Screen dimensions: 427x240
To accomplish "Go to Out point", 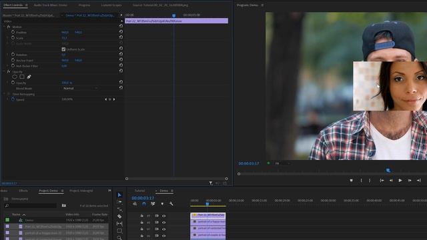I will coord(419,181).
